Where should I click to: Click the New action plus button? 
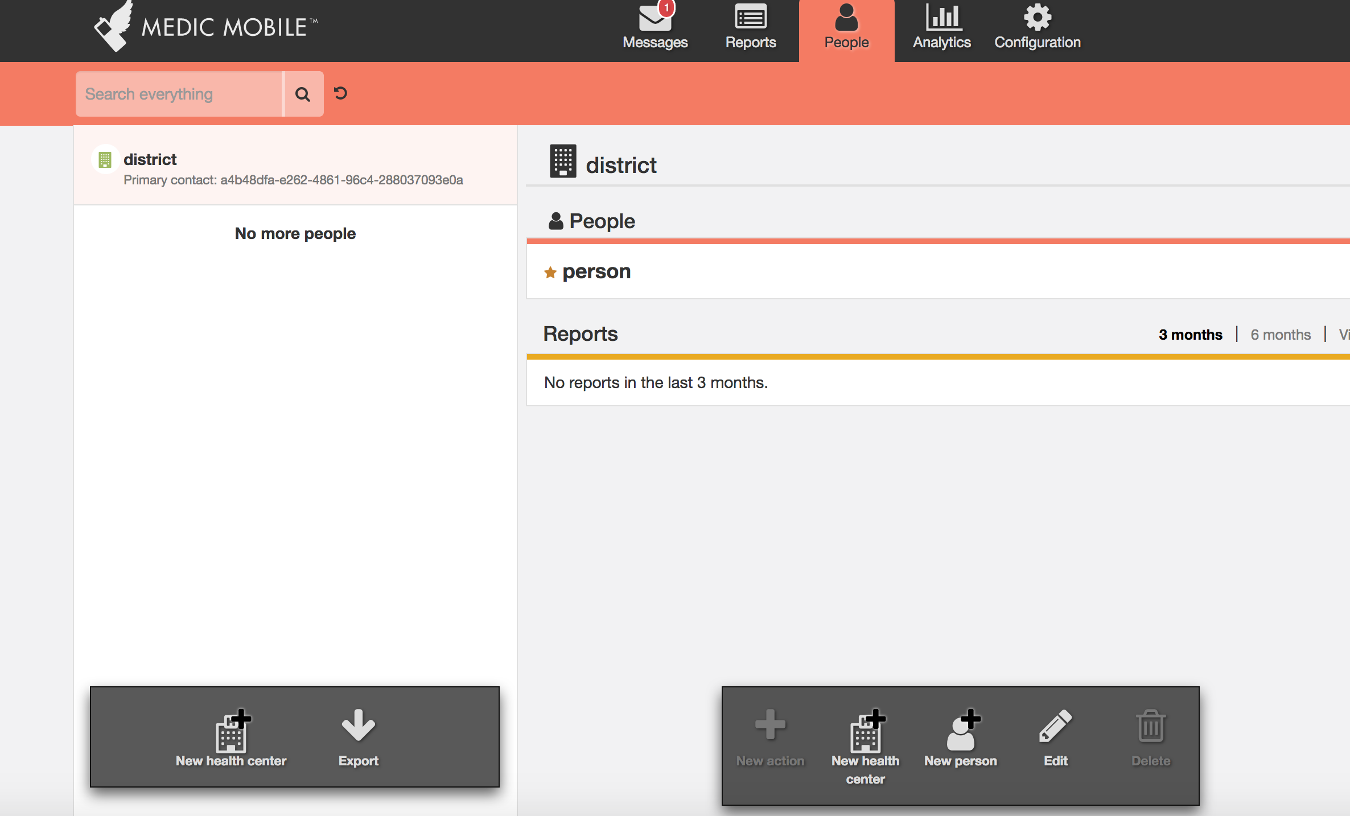tap(770, 737)
